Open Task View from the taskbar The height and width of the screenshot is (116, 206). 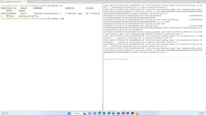[85, 113]
